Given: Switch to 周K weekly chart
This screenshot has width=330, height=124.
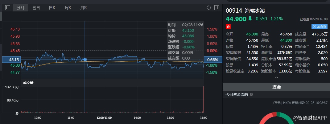Looking at the screenshot, I should pyautogui.click(x=68, y=8).
